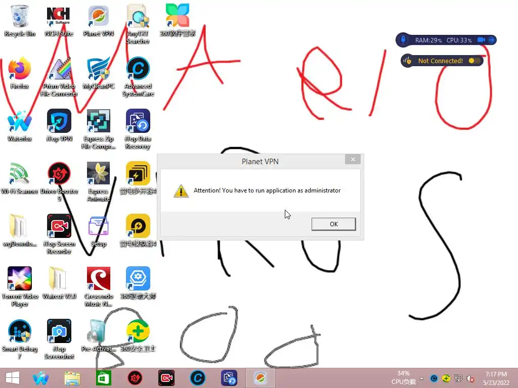Select the 360 software manager pinwheel icon
This screenshot has width=518, height=388.
pyautogui.click(x=178, y=20)
